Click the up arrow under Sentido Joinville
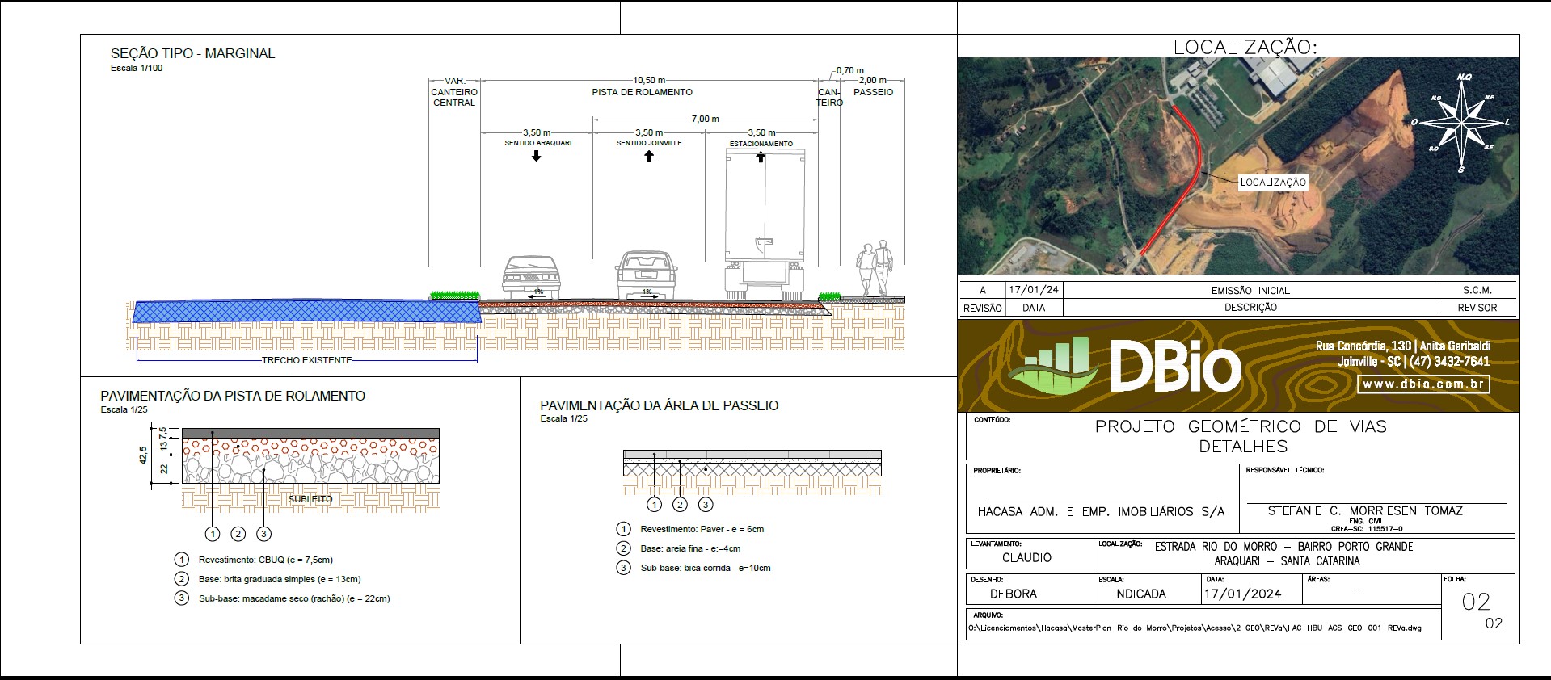1551x680 pixels. (x=648, y=156)
